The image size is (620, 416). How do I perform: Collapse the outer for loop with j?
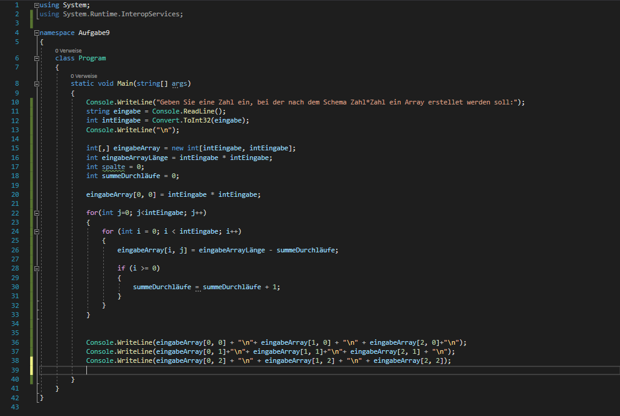tap(37, 213)
